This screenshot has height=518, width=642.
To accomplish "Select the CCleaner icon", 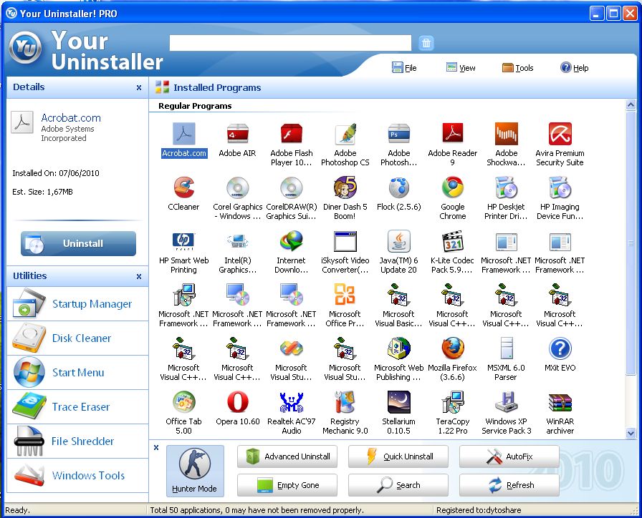I will coord(183,187).
